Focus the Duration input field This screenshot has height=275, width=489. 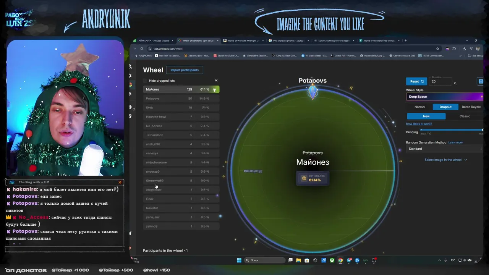pyautogui.click(x=440, y=81)
